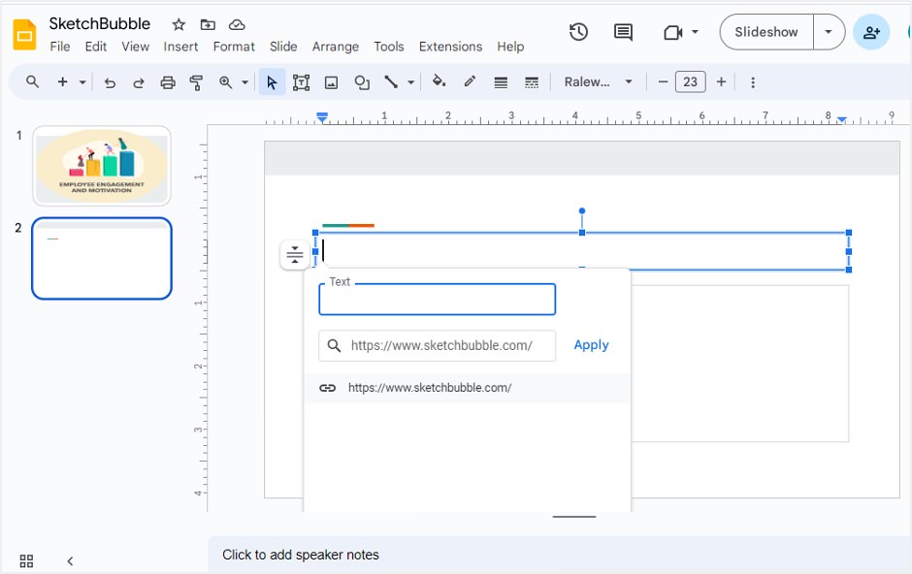Click the vertical alignment spacing icon

click(294, 254)
